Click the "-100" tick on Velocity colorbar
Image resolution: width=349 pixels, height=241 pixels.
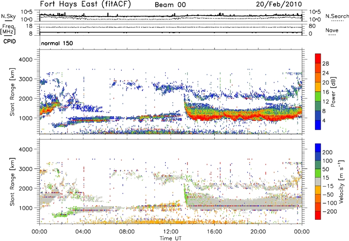[x=330, y=203]
